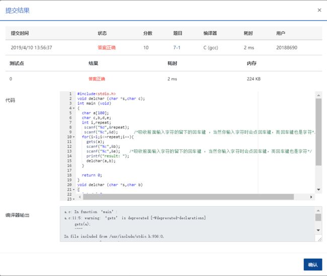
Task: Click the 题目 column header
Action: click(178, 33)
